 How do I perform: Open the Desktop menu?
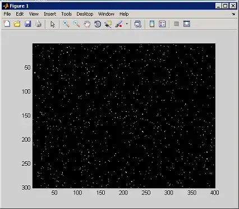click(x=85, y=14)
